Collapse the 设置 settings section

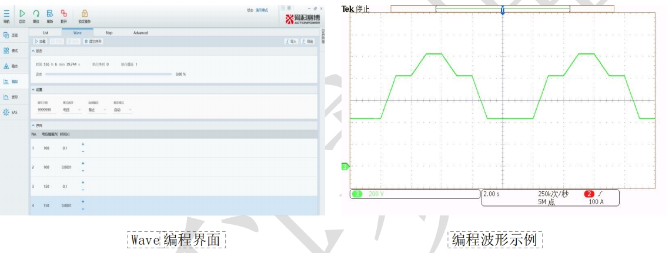click(x=34, y=89)
